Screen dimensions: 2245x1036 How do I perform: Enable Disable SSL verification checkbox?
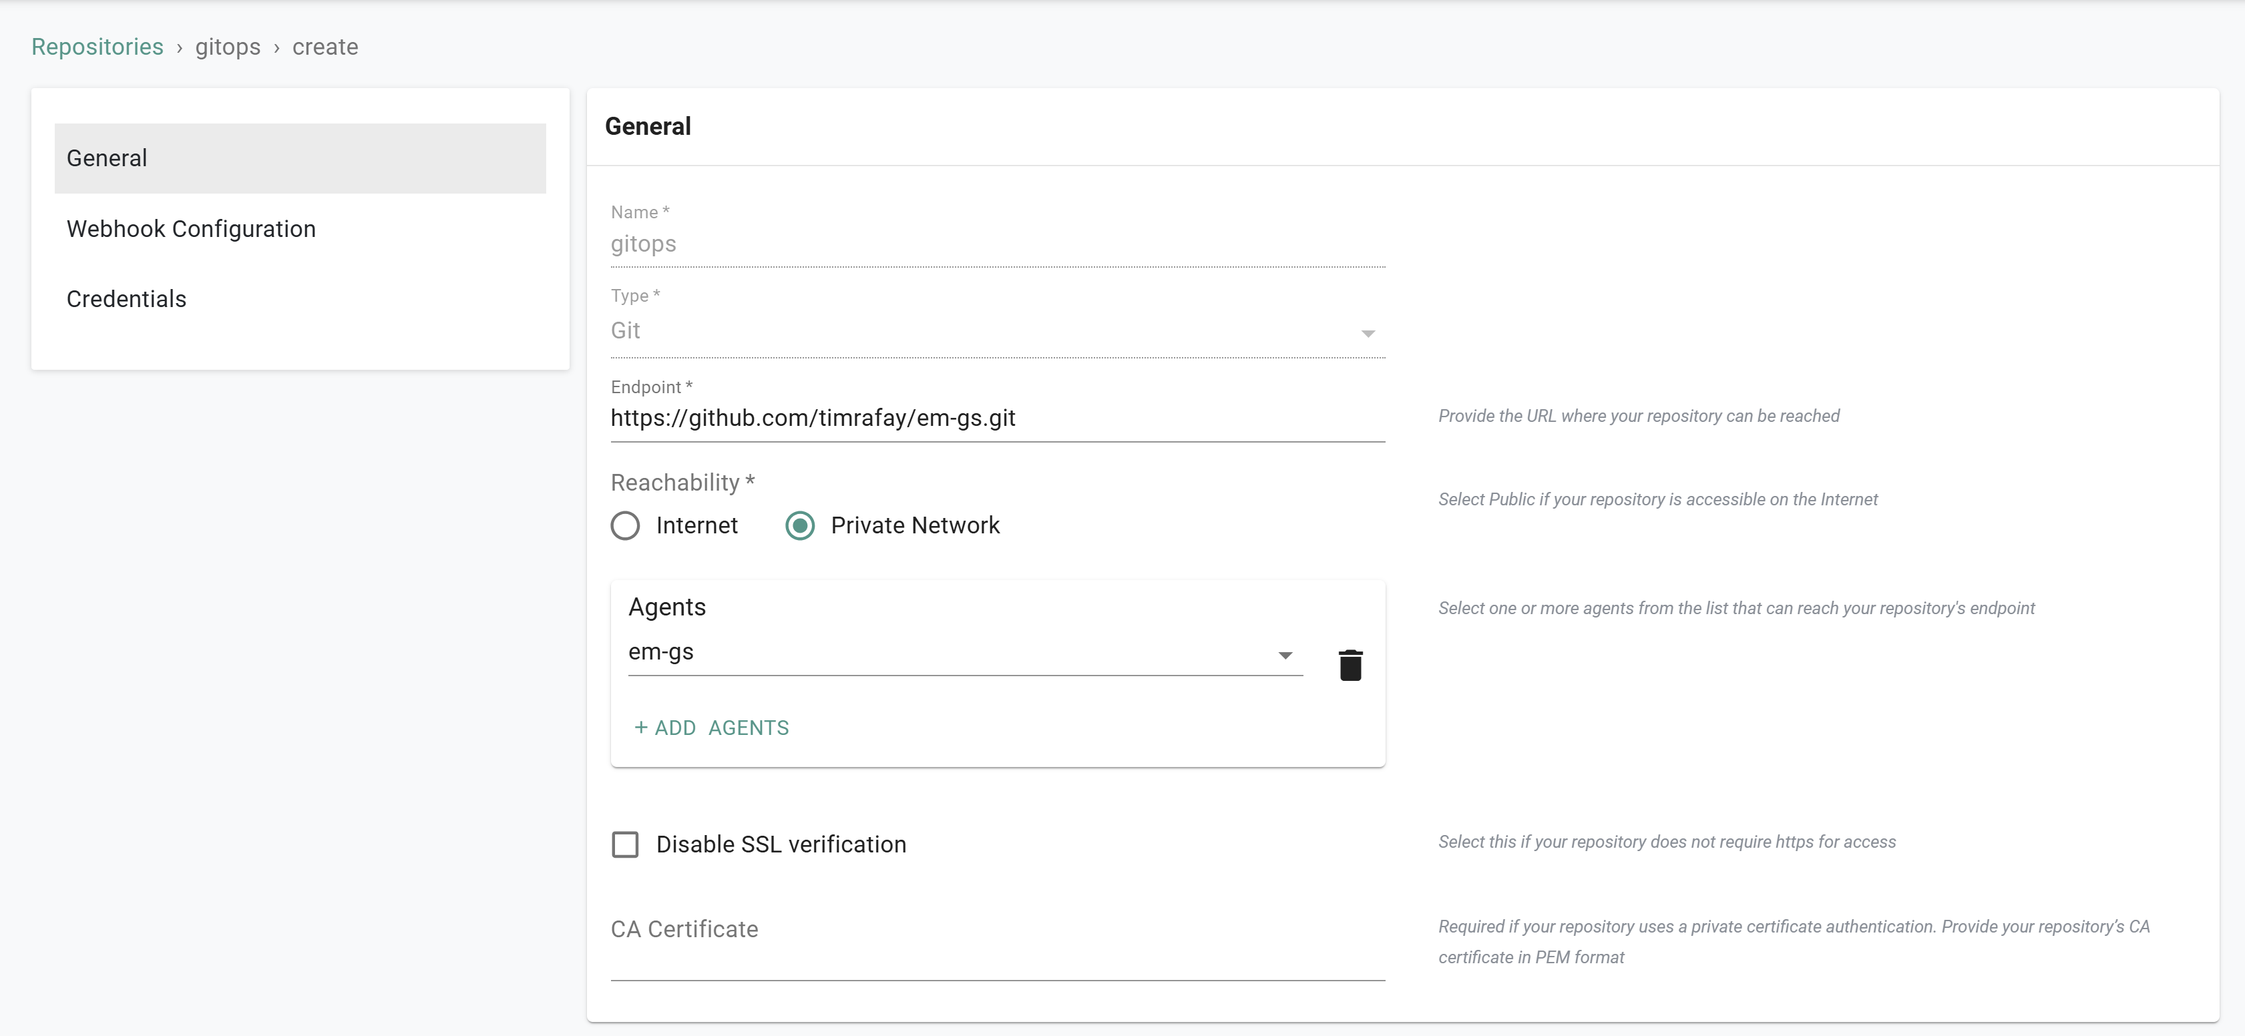click(625, 844)
